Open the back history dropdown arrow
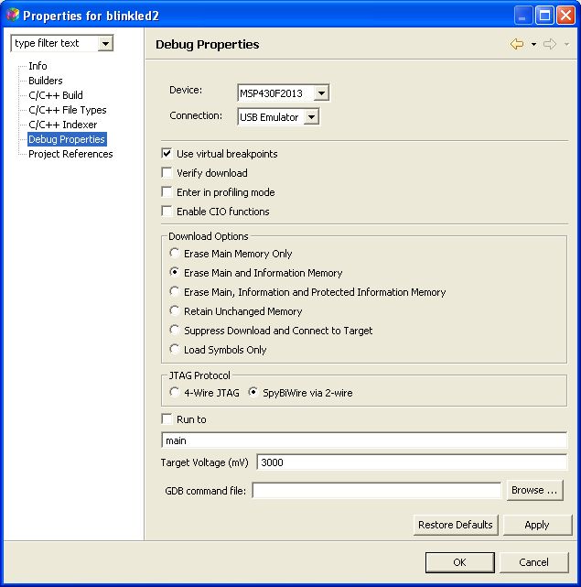Image resolution: width=581 pixels, height=587 pixels. coord(533,45)
